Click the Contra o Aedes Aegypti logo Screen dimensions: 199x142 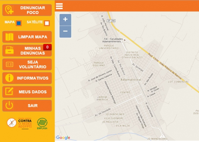[x=20, y=123]
